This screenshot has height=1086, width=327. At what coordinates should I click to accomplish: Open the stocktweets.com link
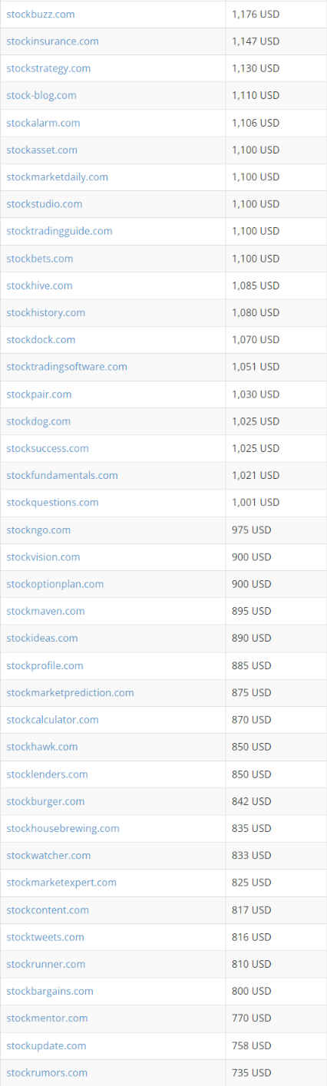pos(45,937)
